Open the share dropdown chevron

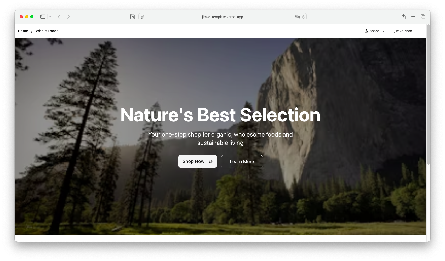coord(383,31)
